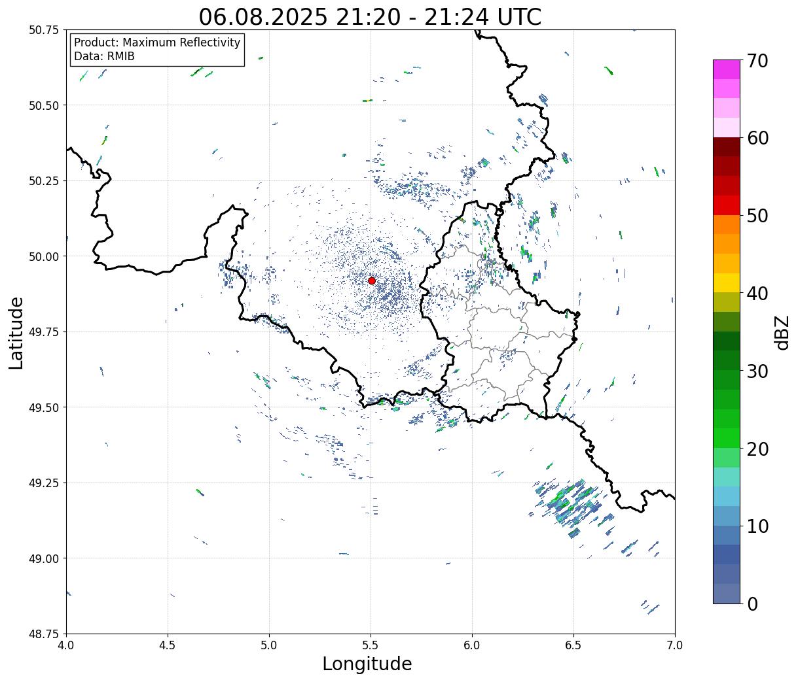
Task: Click the 4.5 longitude tick label
Action: (x=168, y=645)
